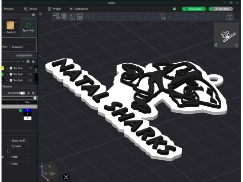This screenshot has height=182, width=243.
Task: Open the Textured P... plate dropdown
Action: (x=18, y=141)
